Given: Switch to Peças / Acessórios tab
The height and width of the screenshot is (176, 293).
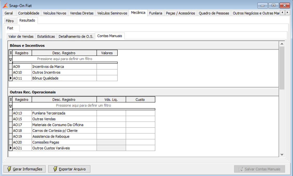Looking at the screenshot, I should click(180, 13).
